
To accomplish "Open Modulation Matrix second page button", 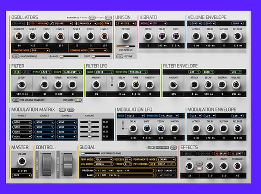I will click(x=71, y=109).
